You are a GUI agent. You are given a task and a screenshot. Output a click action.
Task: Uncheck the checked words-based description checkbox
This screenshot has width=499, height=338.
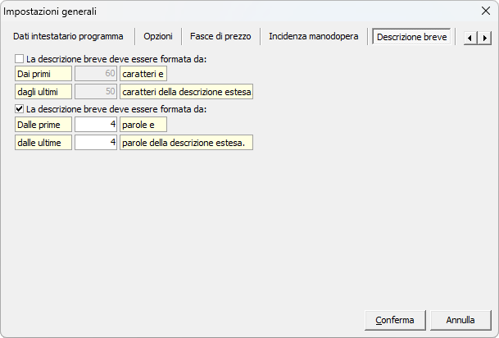pyautogui.click(x=20, y=108)
